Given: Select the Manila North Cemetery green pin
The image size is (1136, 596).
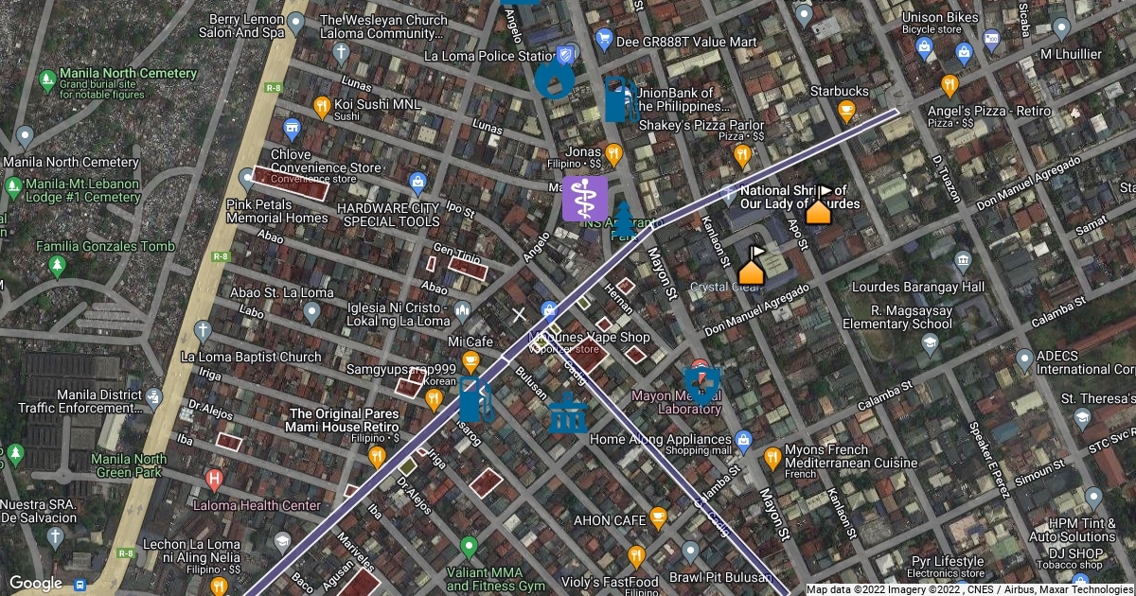Looking at the screenshot, I should click(46, 79).
